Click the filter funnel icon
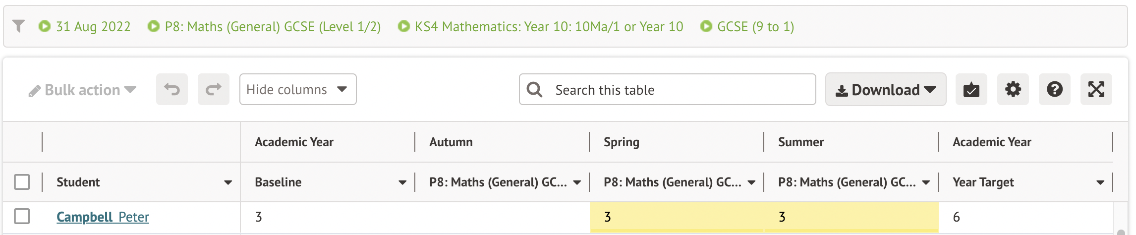The height and width of the screenshot is (235, 1136). tap(18, 26)
